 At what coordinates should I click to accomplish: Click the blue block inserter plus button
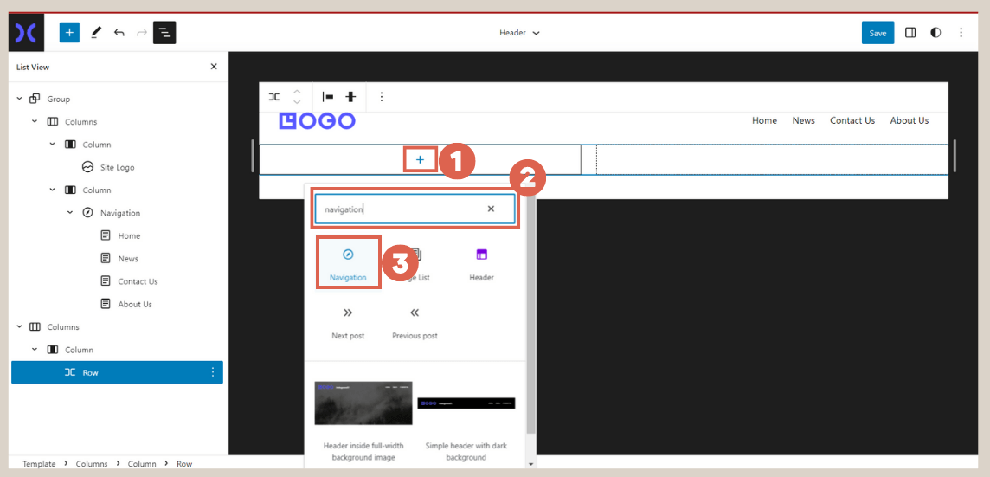69,33
